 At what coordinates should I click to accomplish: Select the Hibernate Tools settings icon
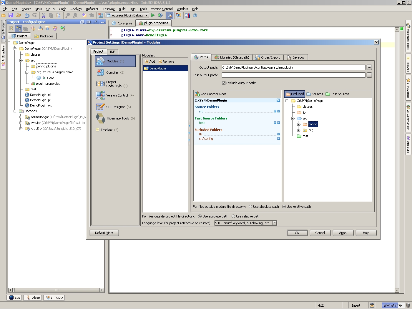pos(100,118)
